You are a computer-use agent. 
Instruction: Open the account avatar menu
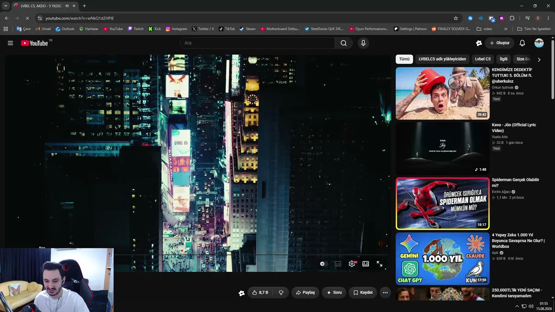pos(539,43)
